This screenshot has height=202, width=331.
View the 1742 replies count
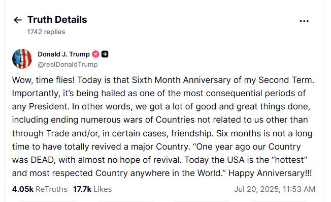[x=46, y=32]
